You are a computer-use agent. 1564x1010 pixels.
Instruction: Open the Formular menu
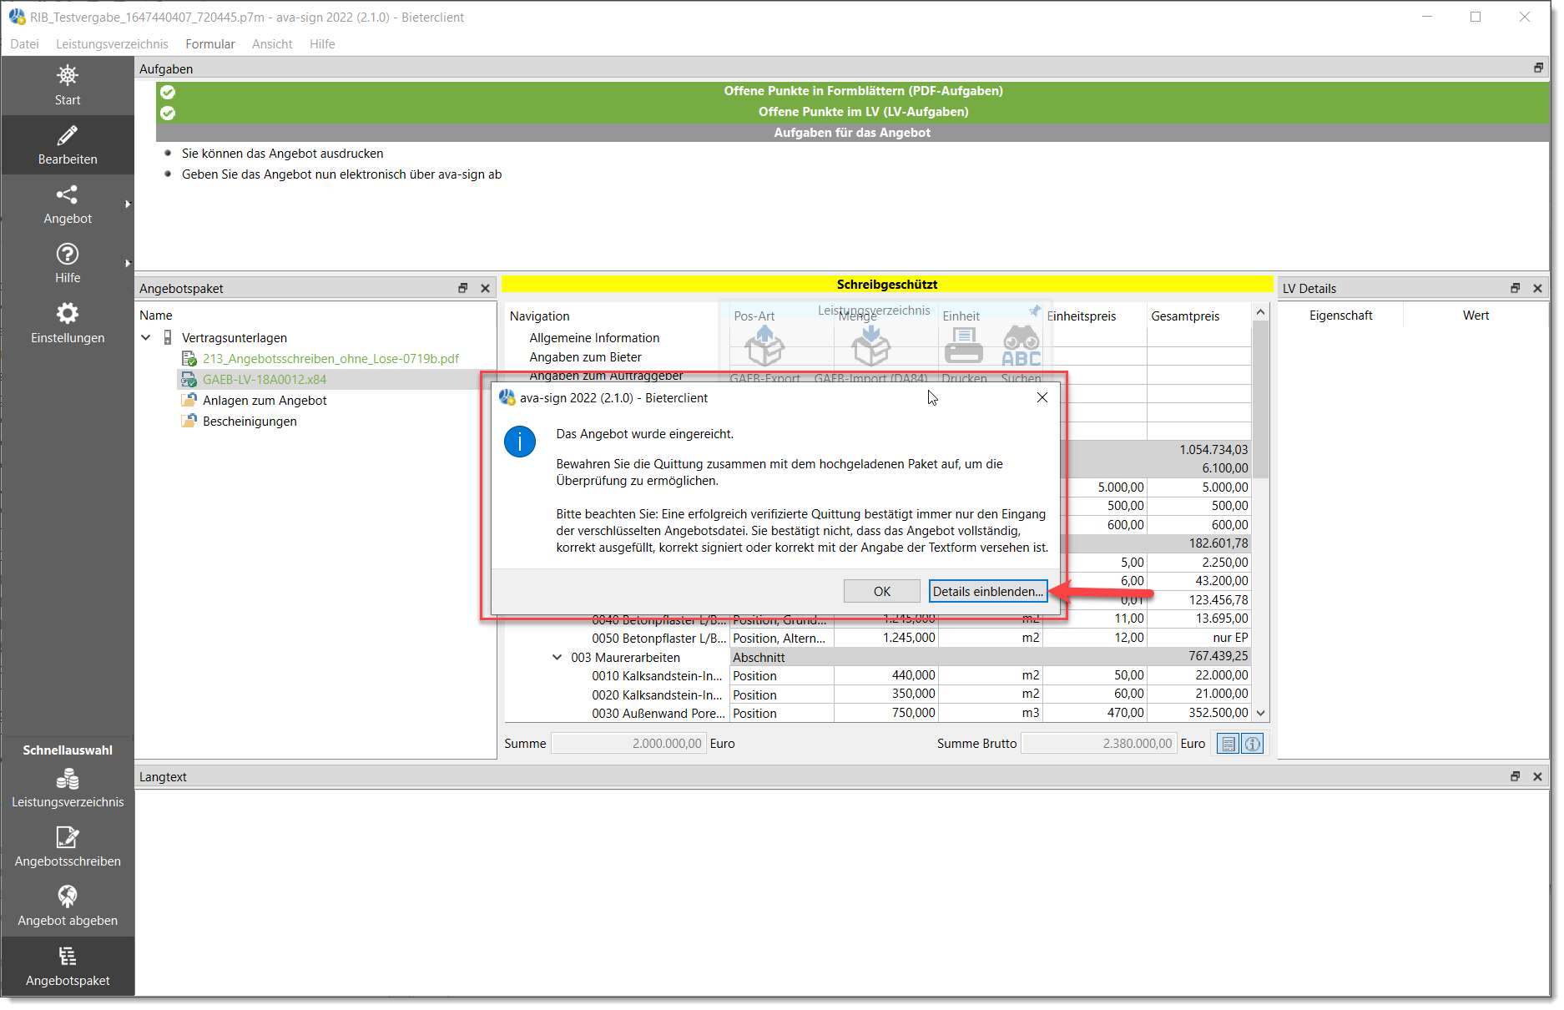point(210,44)
